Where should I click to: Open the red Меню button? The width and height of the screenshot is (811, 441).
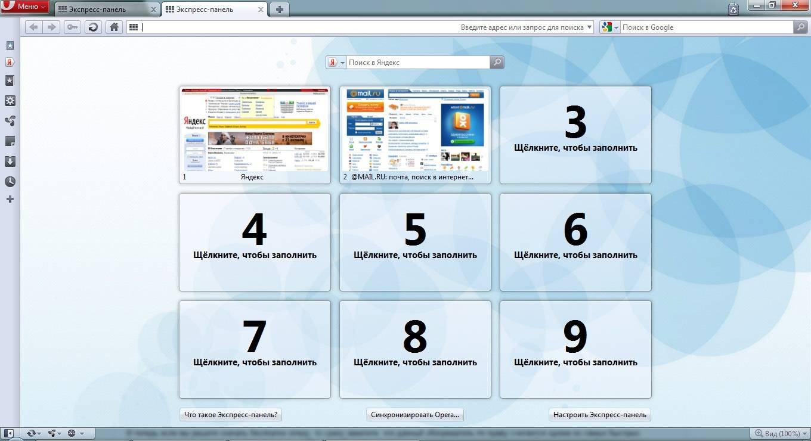click(x=24, y=7)
